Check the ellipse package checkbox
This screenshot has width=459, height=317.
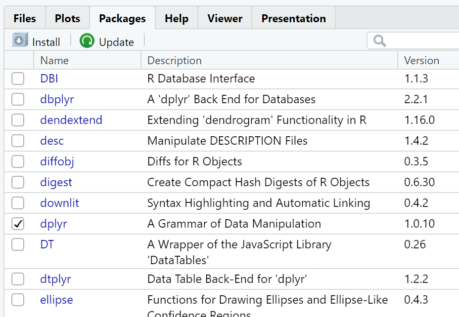(18, 300)
